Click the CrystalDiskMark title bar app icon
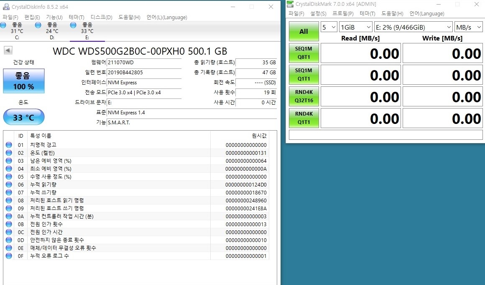Image resolution: width=485 pixels, height=285 pixels. (290, 4)
